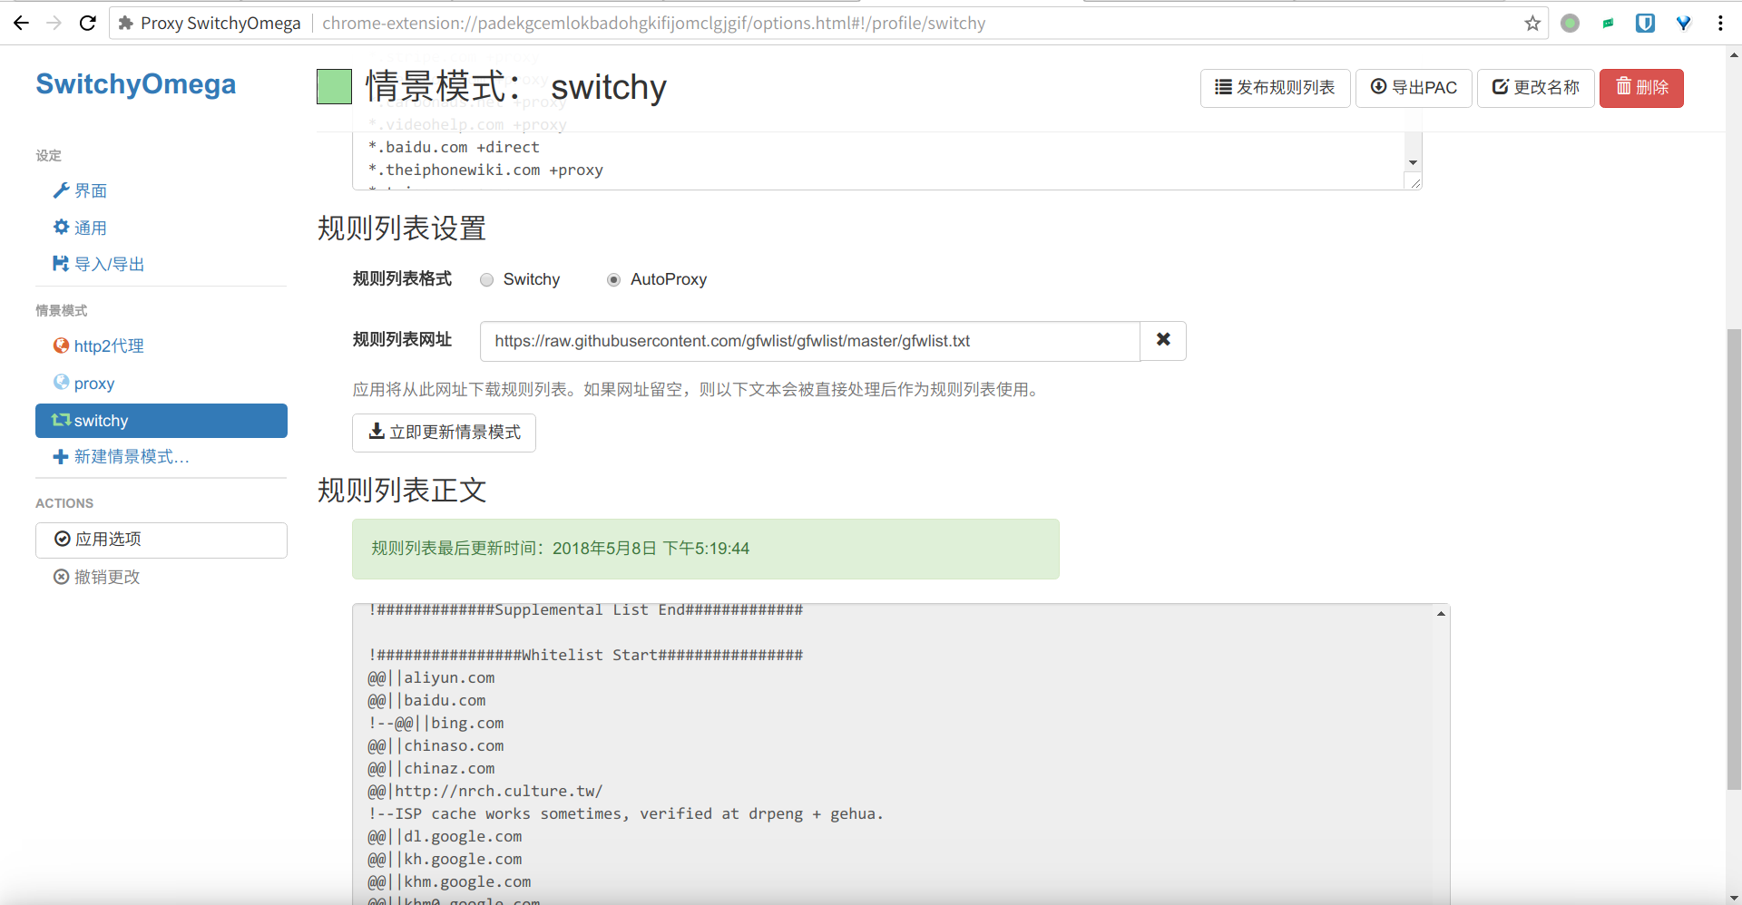Screen dimensions: 1742x905
Task: Click 立即更新情景模式 update button
Action: click(444, 433)
